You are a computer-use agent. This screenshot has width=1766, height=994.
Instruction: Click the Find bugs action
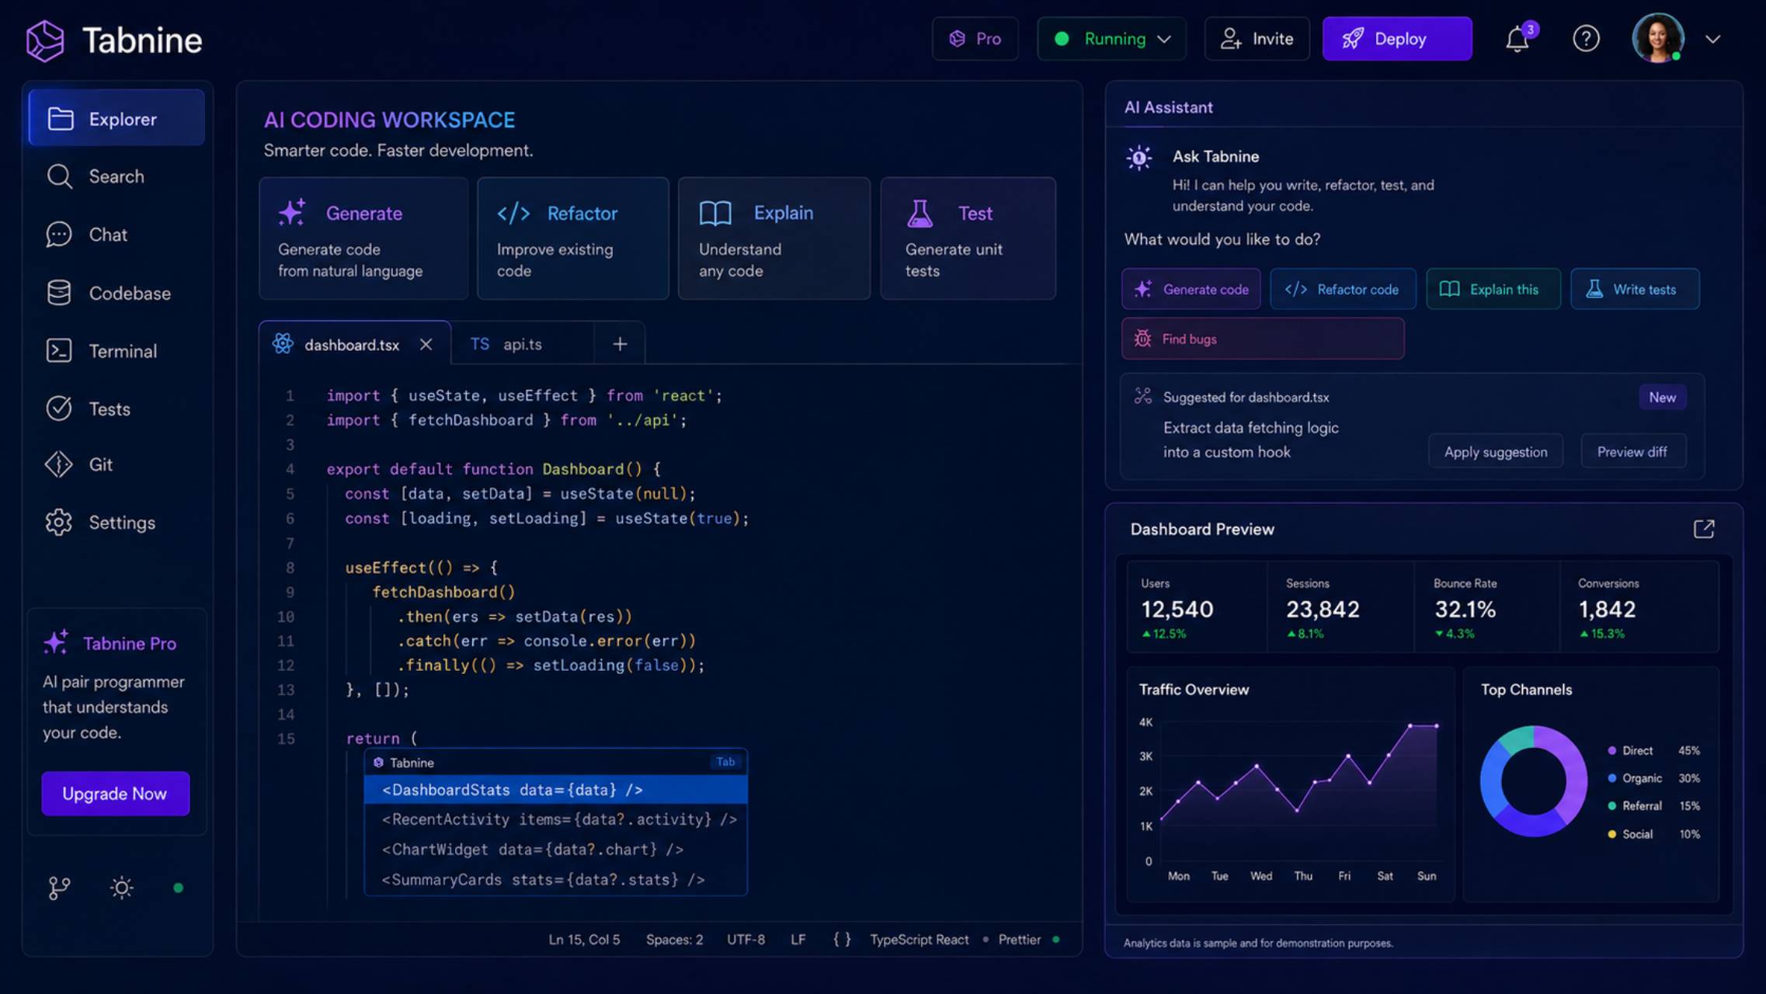(x=1263, y=339)
